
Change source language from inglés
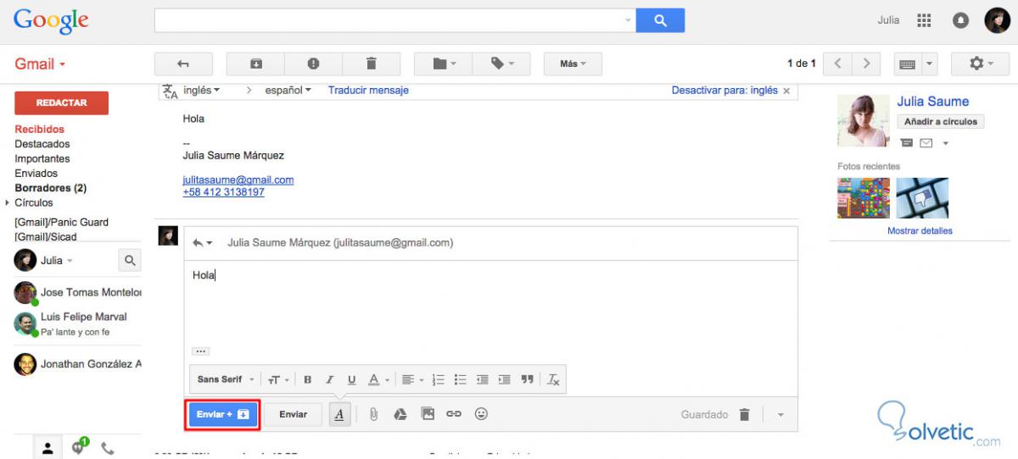point(202,90)
